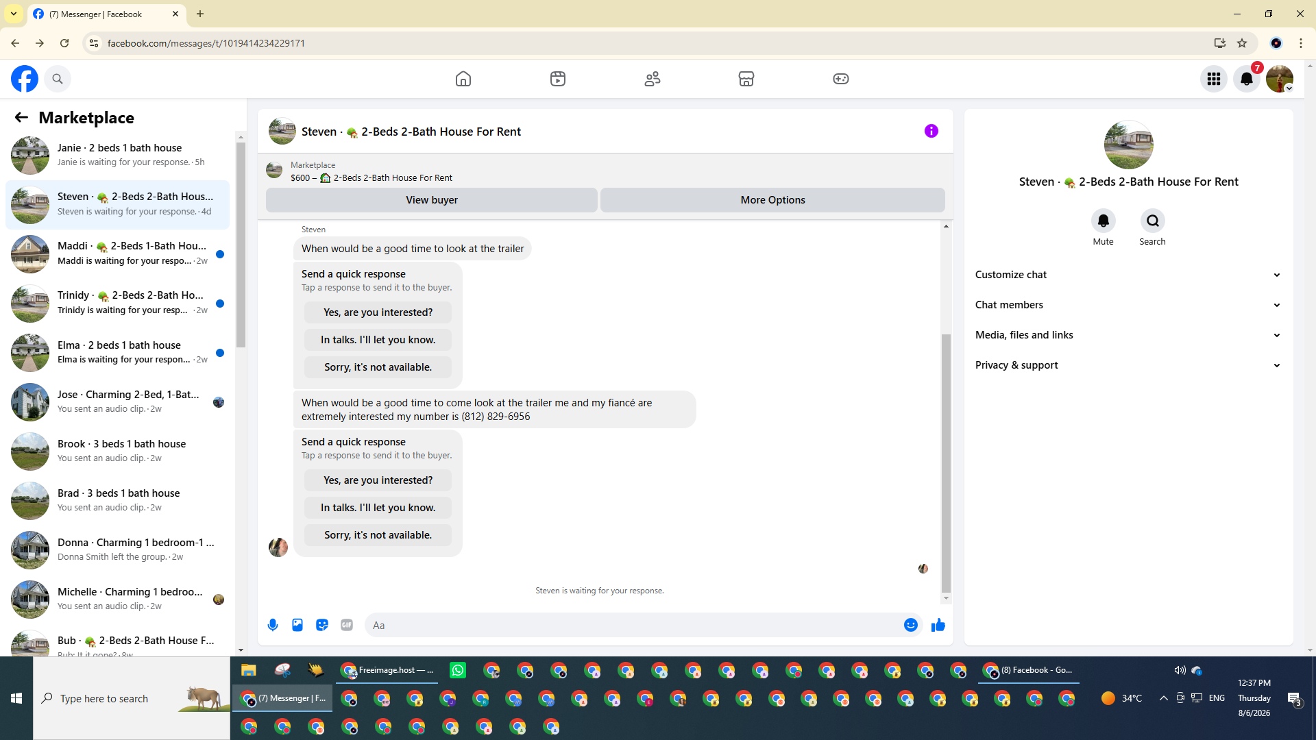Open account profile picture menu
This screenshot has width=1316, height=740.
tap(1280, 79)
